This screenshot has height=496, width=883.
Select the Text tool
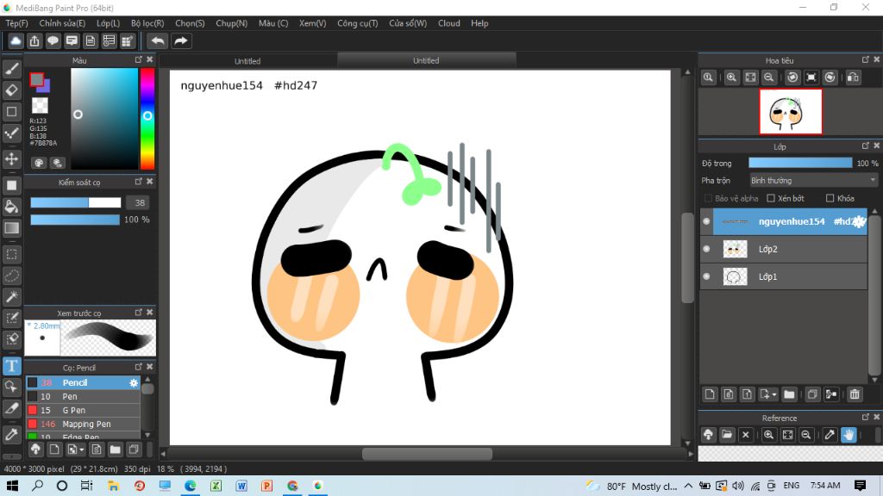pos(12,366)
